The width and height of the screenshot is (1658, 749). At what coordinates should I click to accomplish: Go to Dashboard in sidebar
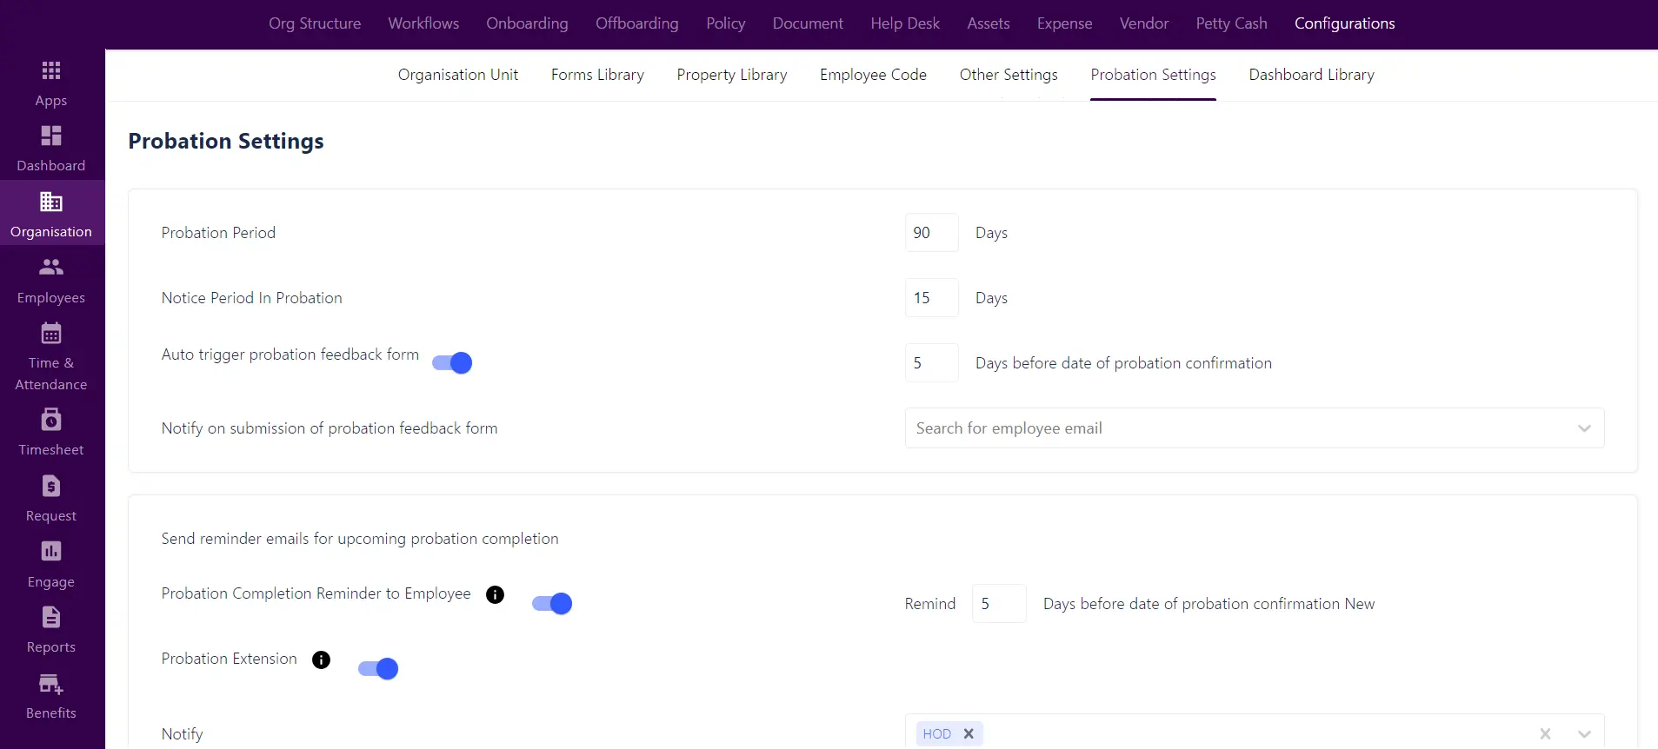click(x=51, y=149)
